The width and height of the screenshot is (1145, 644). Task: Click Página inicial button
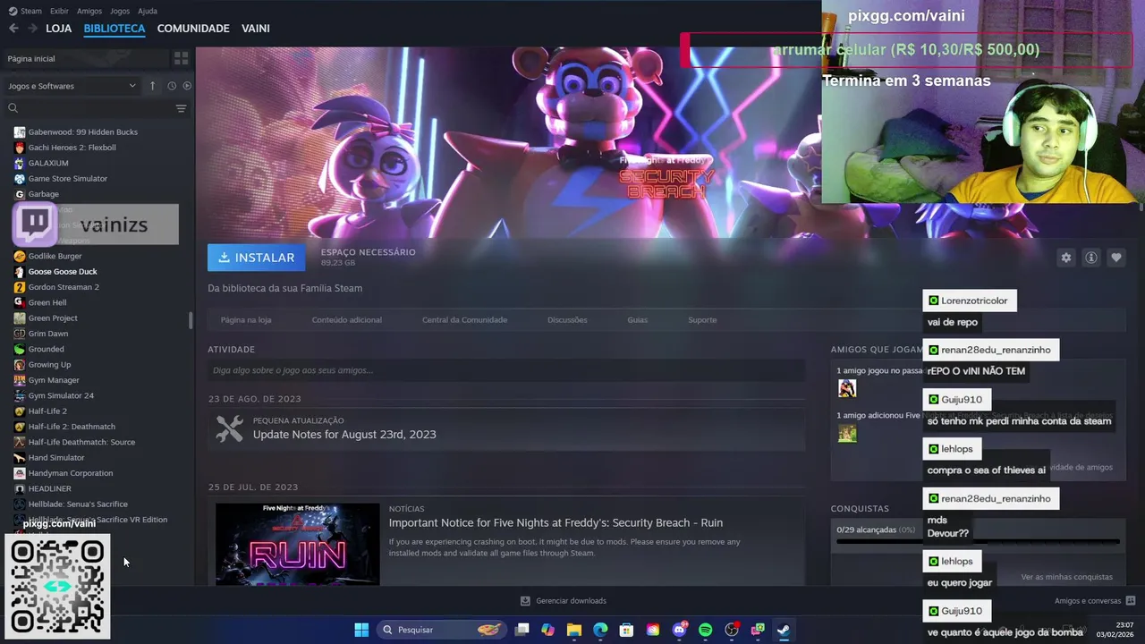click(x=85, y=58)
